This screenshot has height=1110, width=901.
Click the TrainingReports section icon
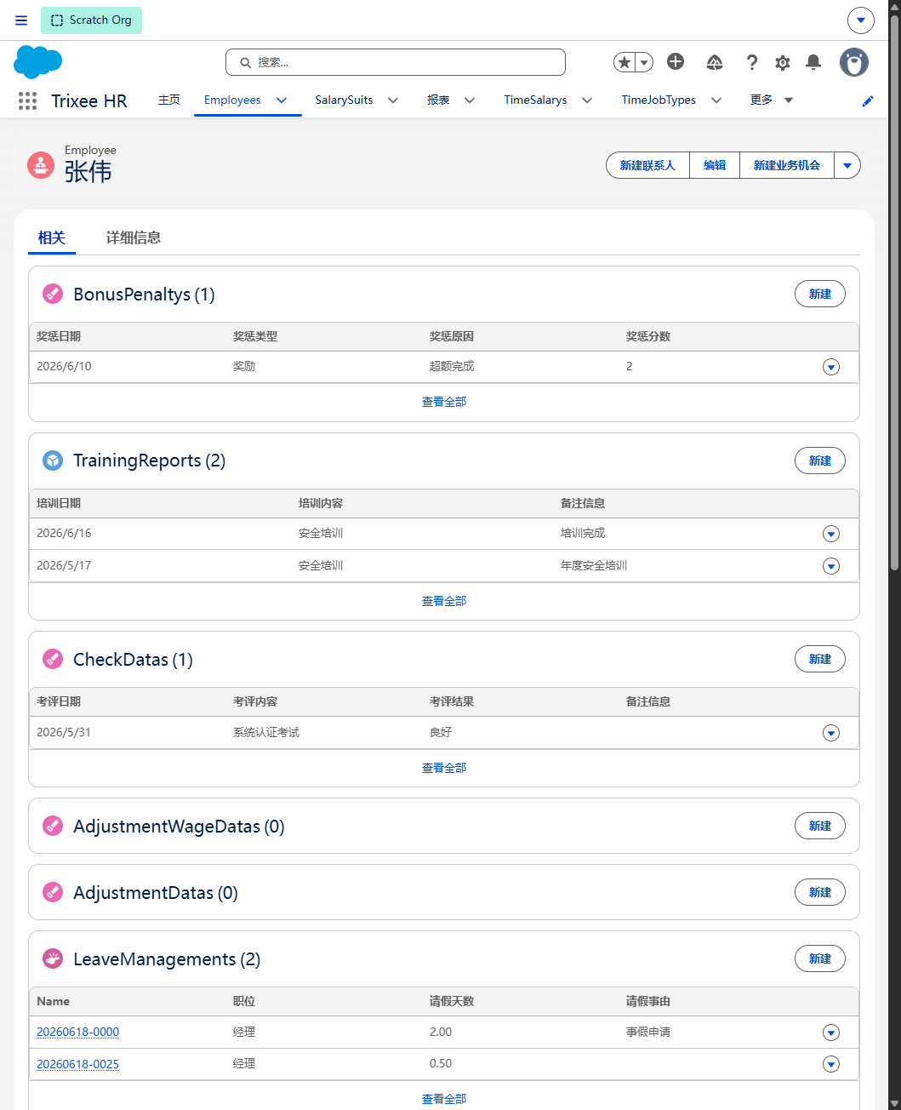click(53, 461)
